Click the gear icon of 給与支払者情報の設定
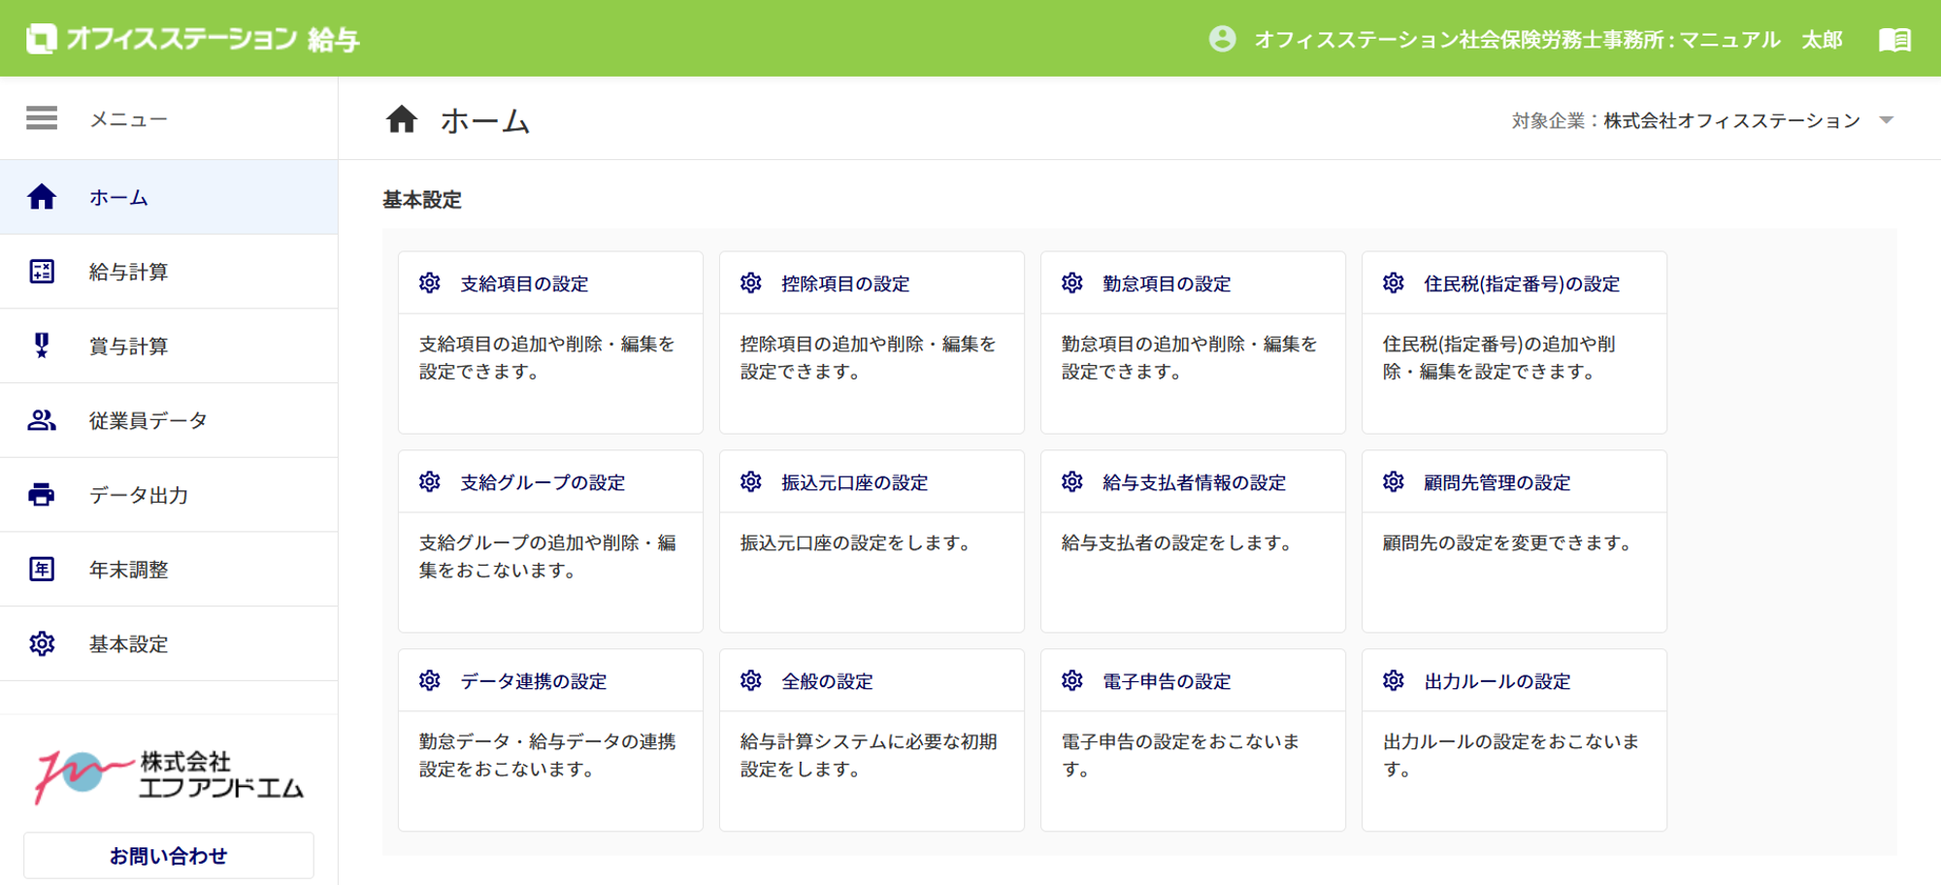Image resolution: width=1941 pixels, height=885 pixels. point(1072,481)
